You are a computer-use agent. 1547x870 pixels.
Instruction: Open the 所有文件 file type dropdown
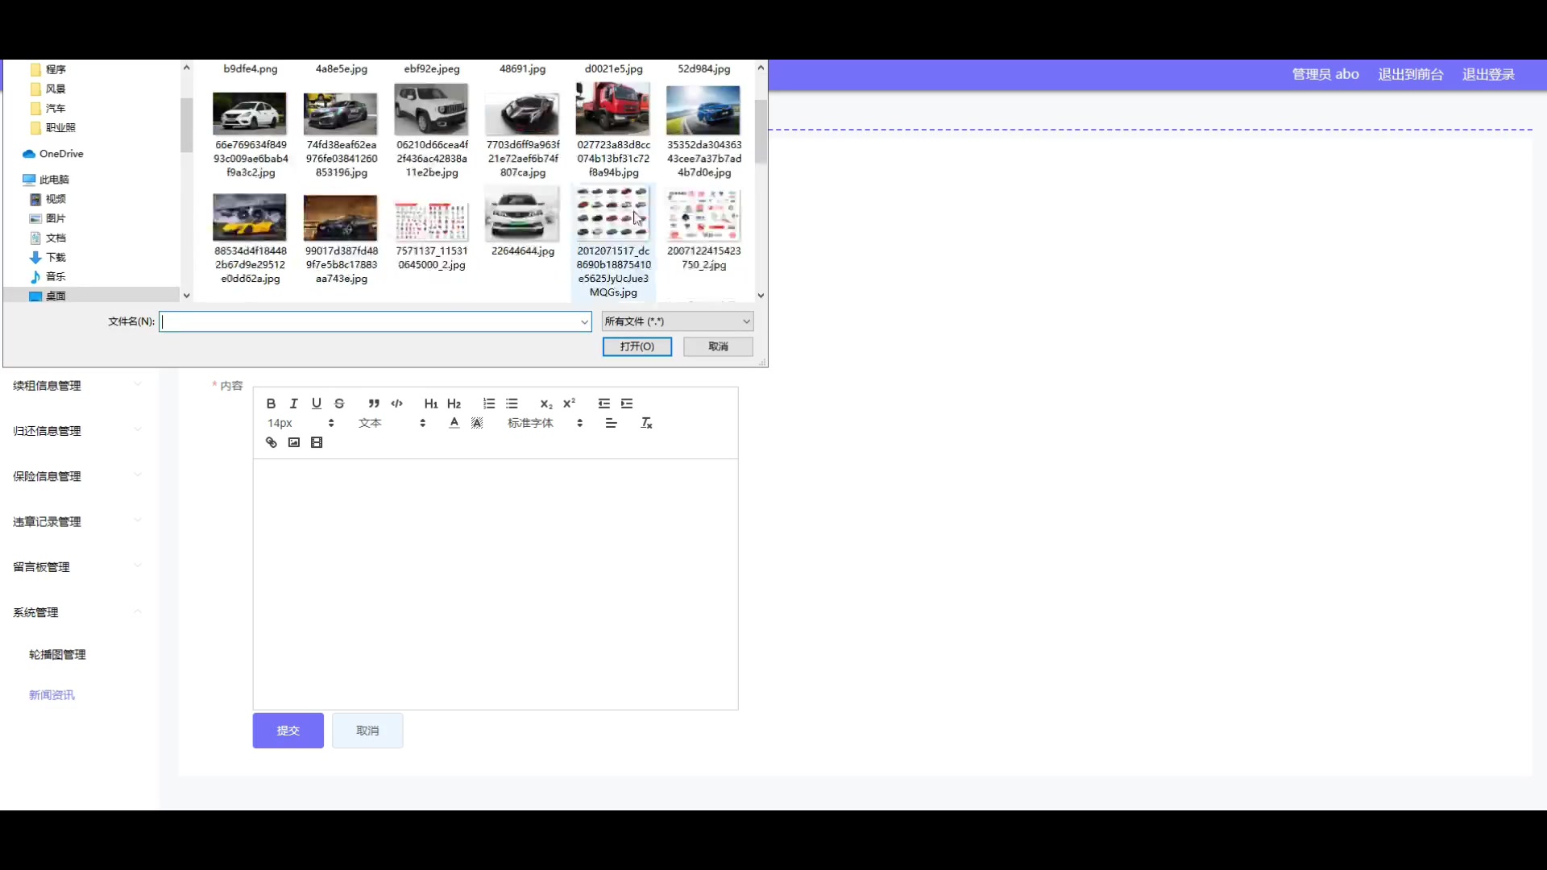click(x=677, y=321)
